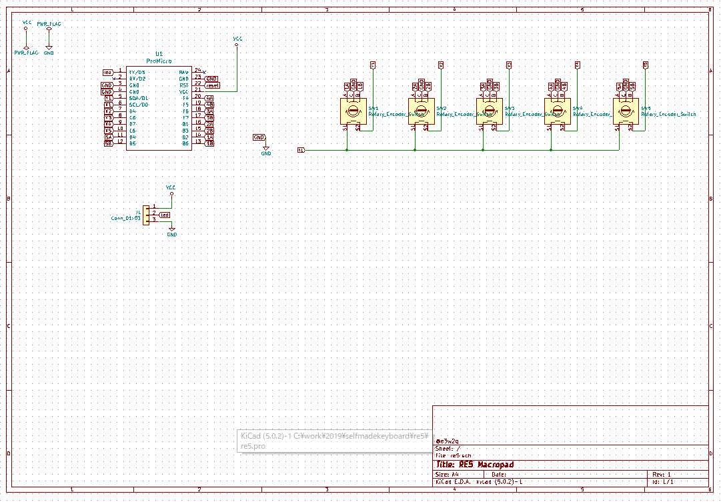
Task: Click the Y1 label above SW1 S2 wire
Action: point(373,65)
